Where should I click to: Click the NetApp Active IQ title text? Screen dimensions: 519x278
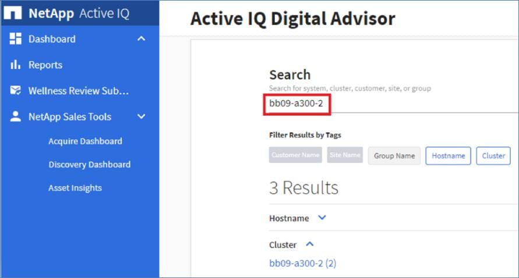(x=79, y=13)
